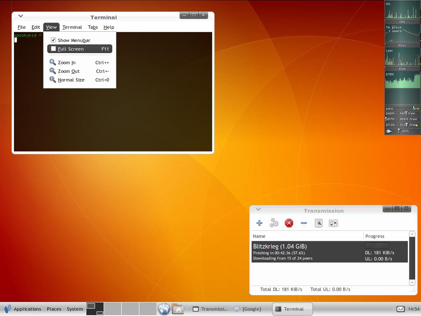Open the home folder icon in the panel
The width and height of the screenshot is (421, 316).
click(178, 309)
